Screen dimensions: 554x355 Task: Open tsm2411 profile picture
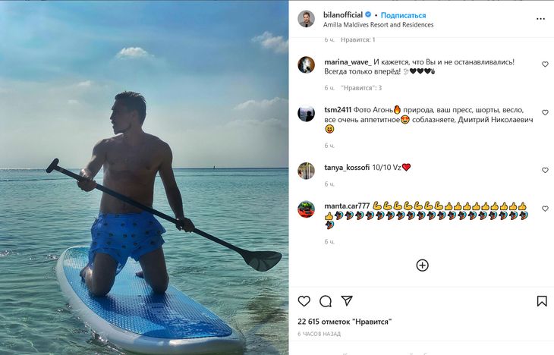point(306,113)
